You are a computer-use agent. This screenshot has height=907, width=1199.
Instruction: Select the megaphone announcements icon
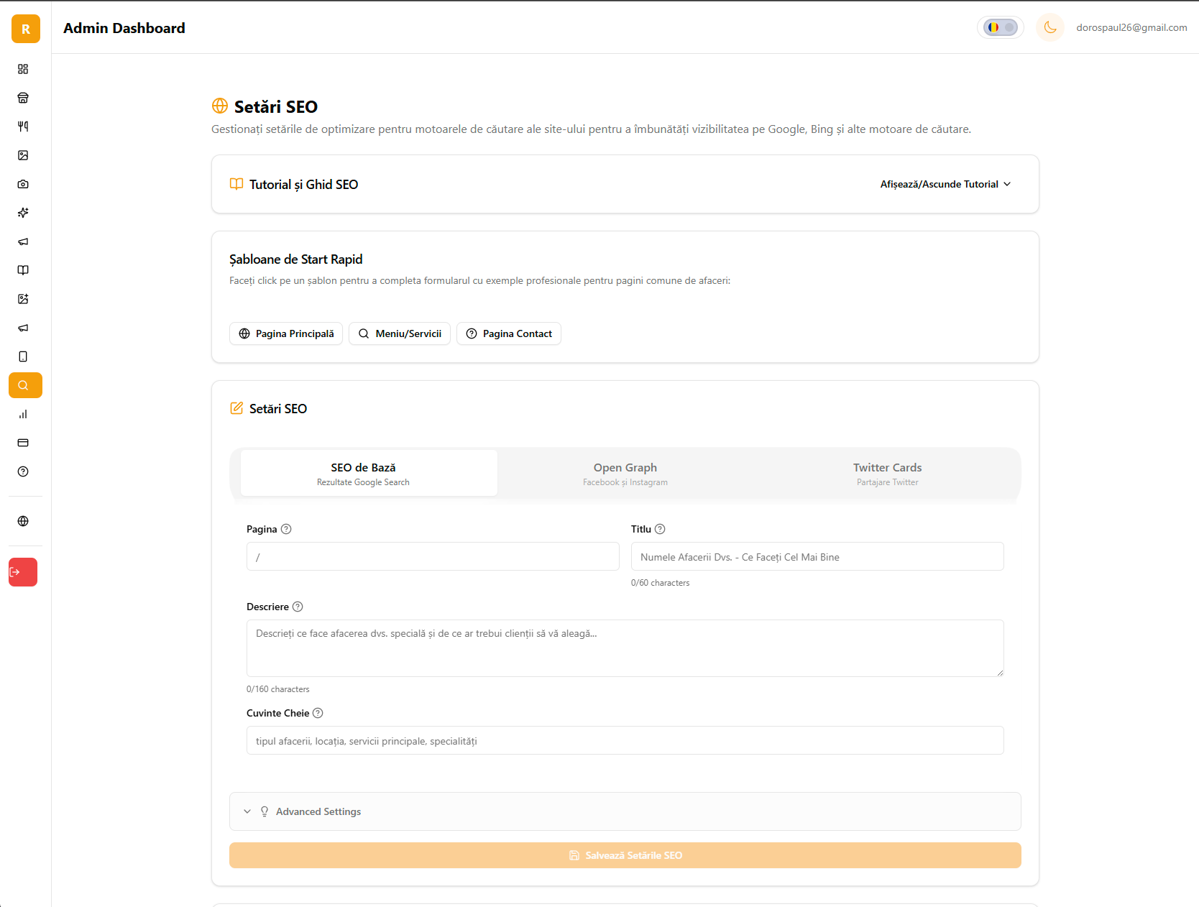pos(23,241)
